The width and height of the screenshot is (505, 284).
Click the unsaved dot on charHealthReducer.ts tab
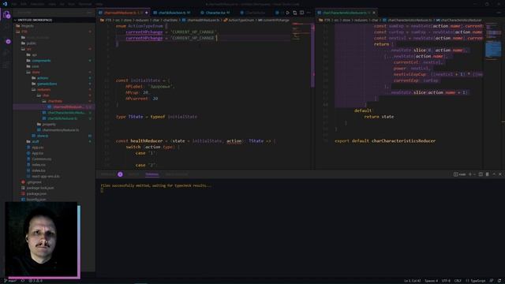click(x=147, y=13)
